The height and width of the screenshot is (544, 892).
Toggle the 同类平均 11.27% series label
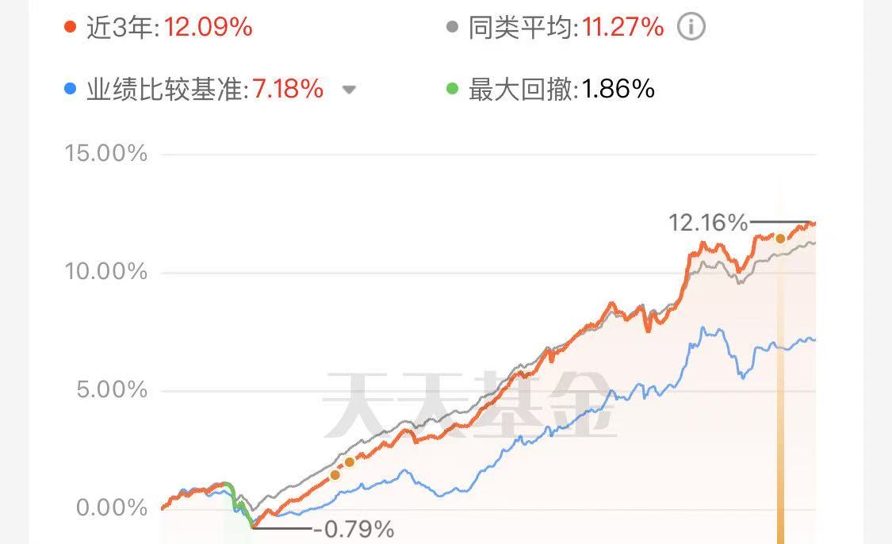point(566,27)
